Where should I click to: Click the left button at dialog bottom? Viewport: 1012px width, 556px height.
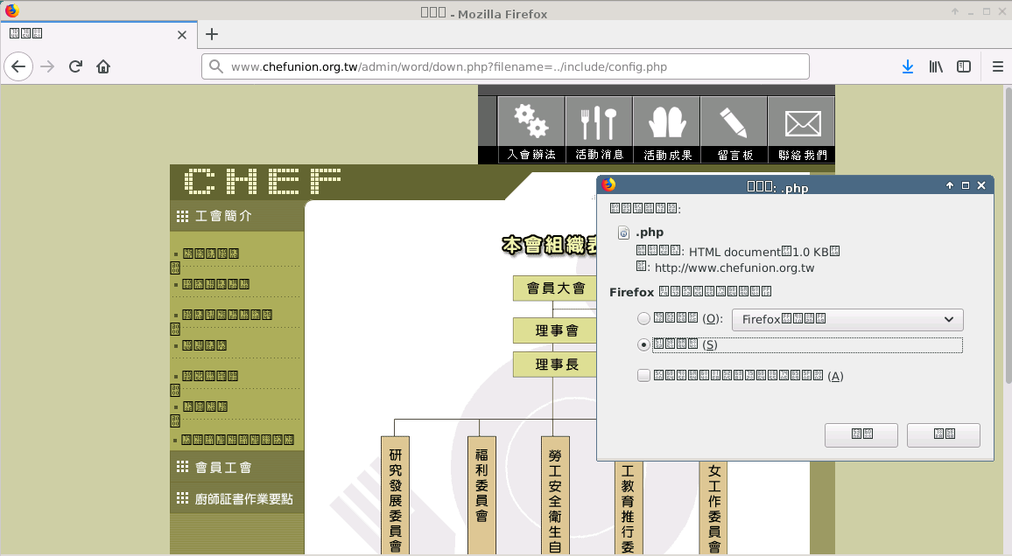click(861, 434)
